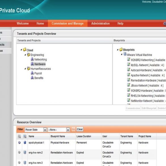Collapse the VMware Virtual Machine node
This screenshot has width=166, height=166.
(x=122, y=54)
